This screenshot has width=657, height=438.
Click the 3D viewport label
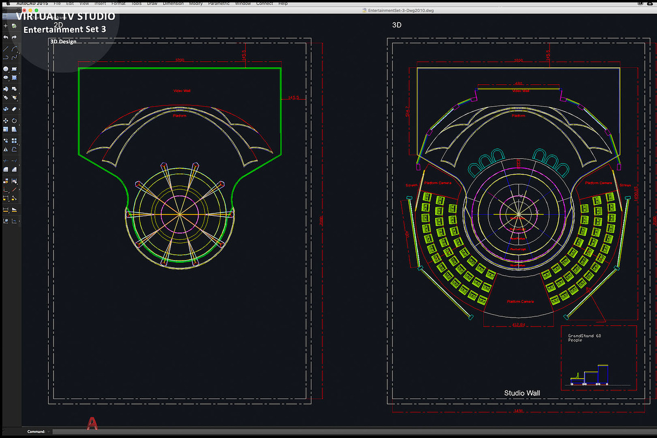click(x=397, y=25)
